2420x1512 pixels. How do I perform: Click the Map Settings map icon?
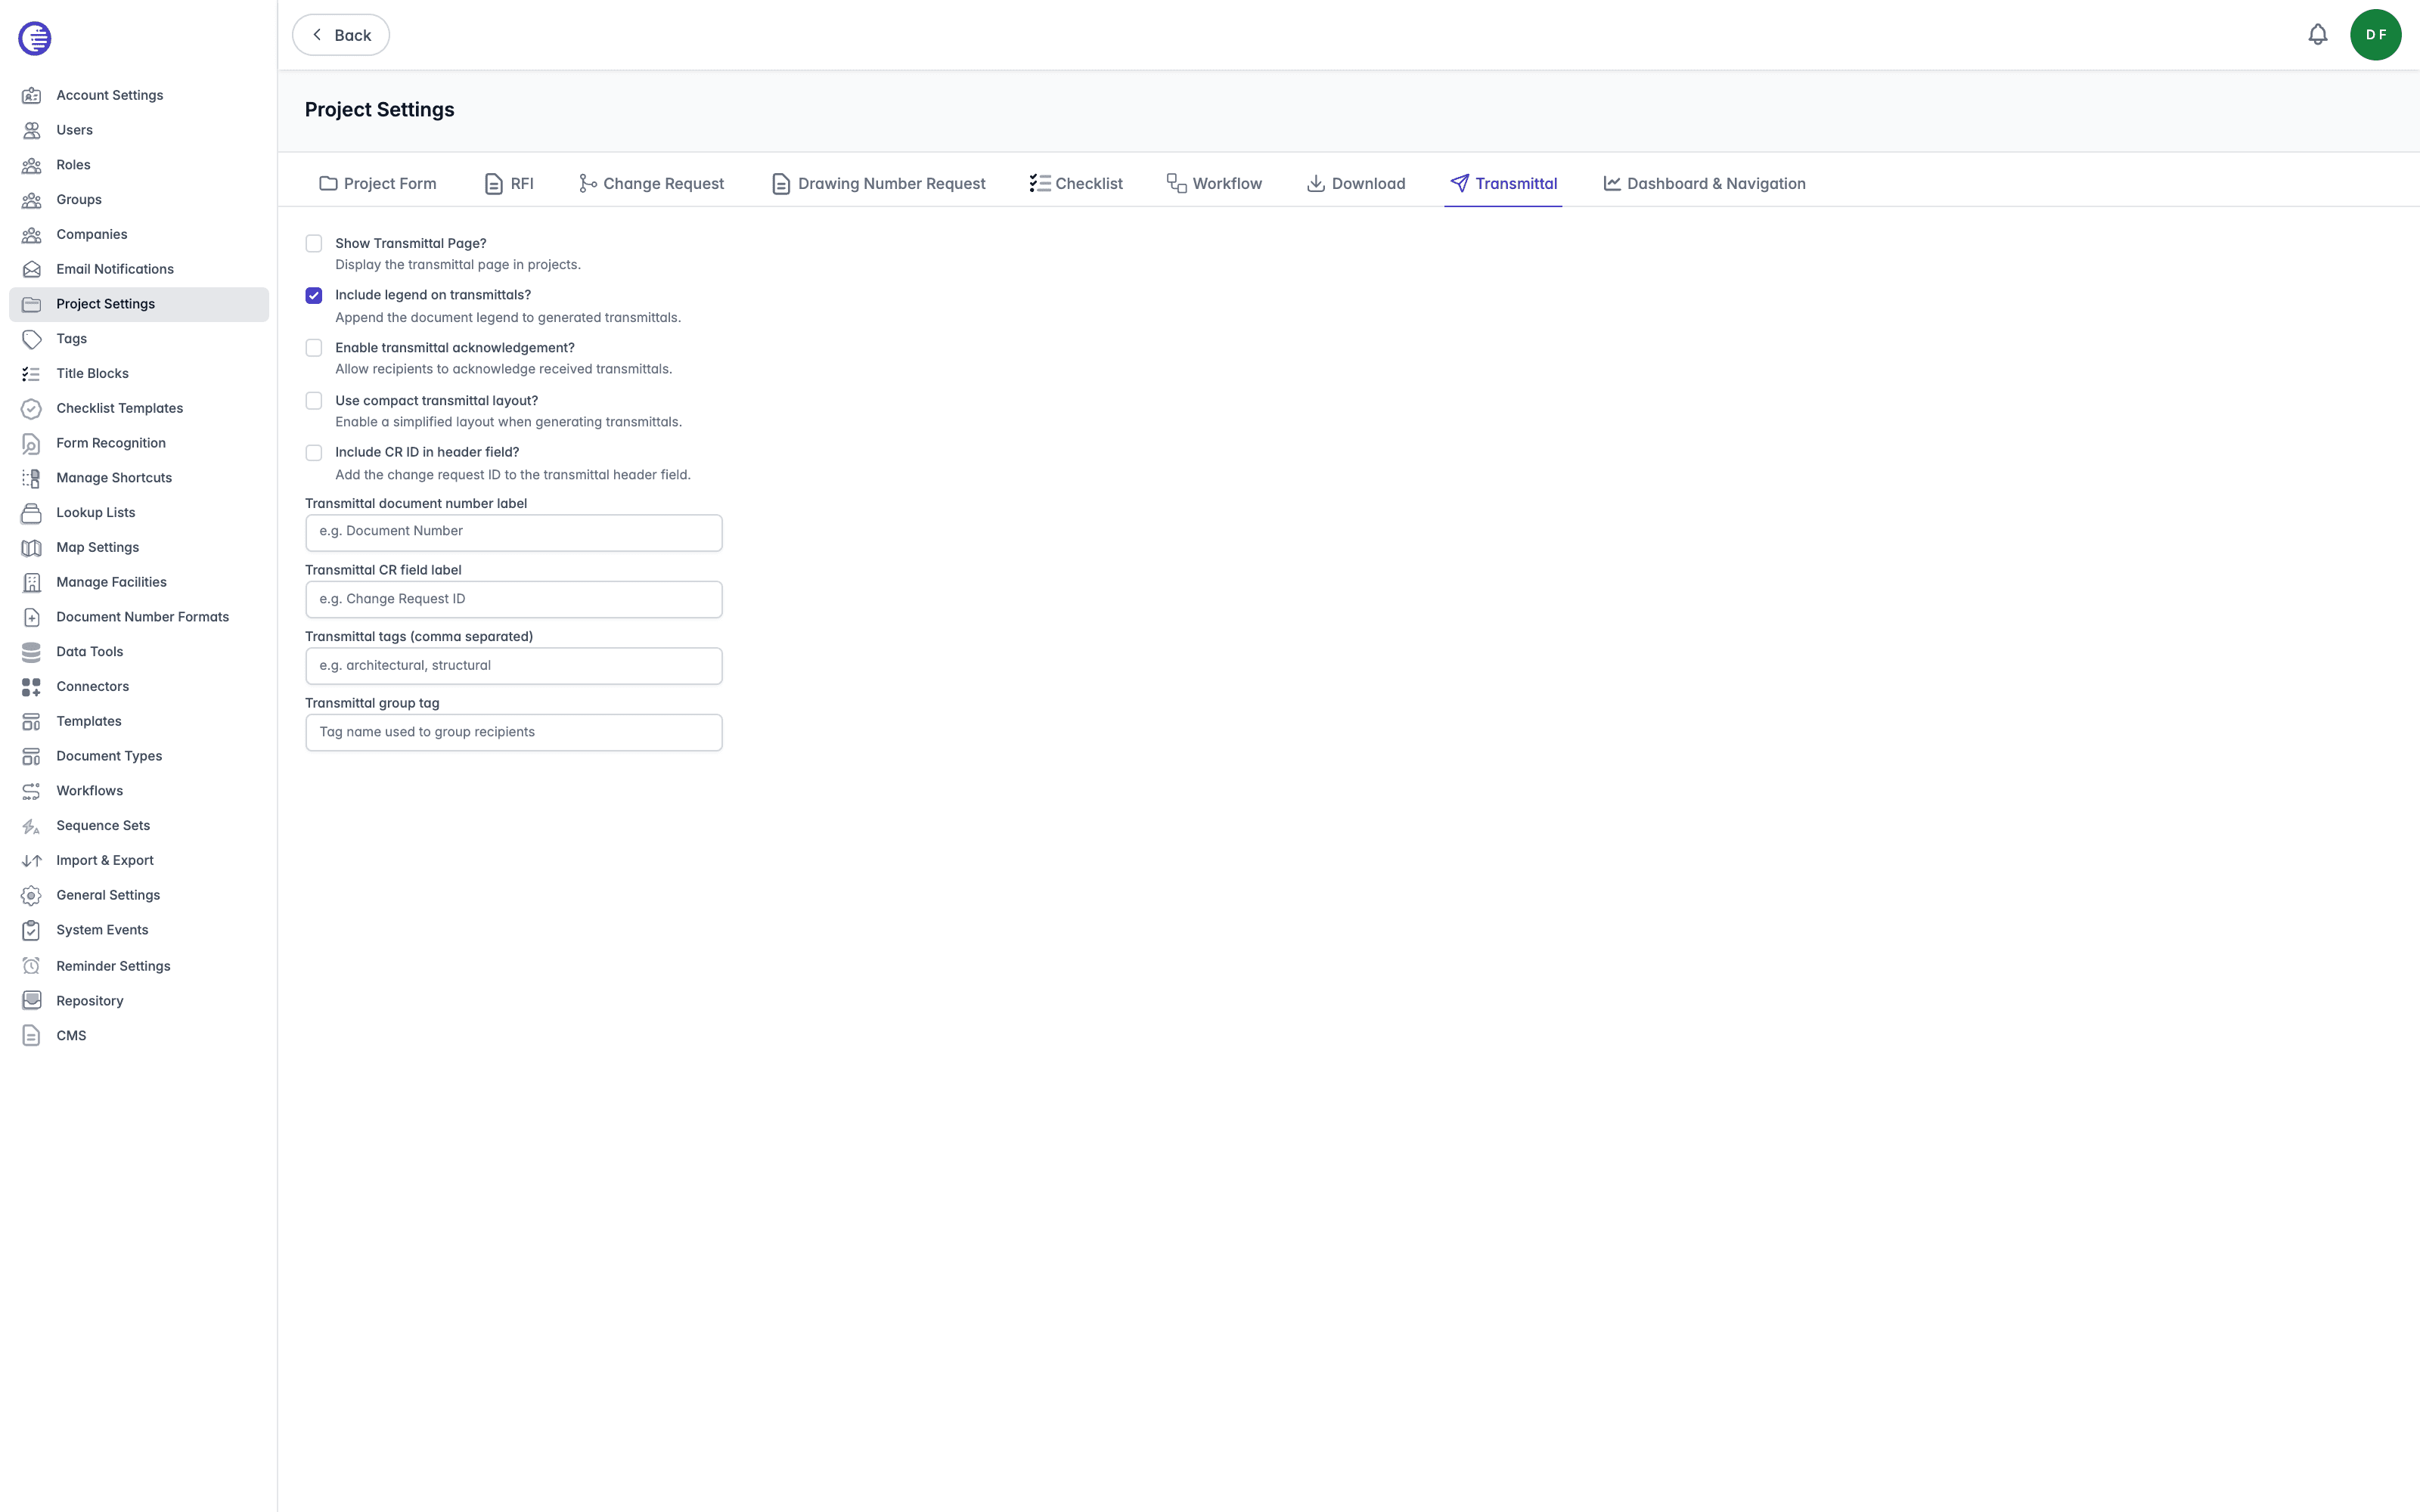[x=32, y=547]
